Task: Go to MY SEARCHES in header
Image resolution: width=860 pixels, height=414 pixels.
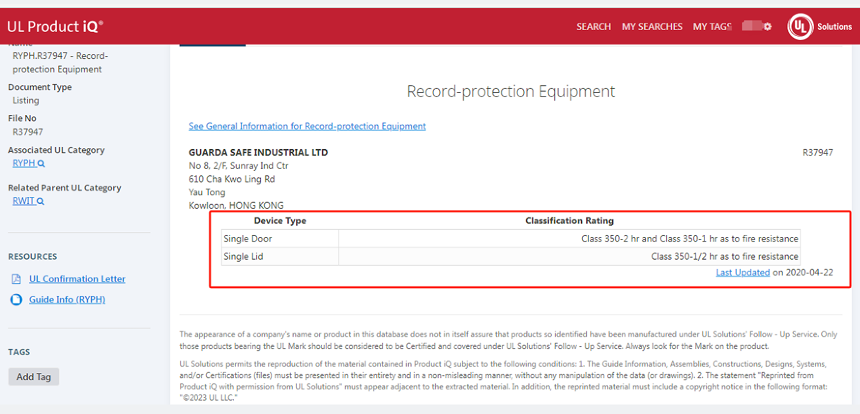Action: pos(652,27)
